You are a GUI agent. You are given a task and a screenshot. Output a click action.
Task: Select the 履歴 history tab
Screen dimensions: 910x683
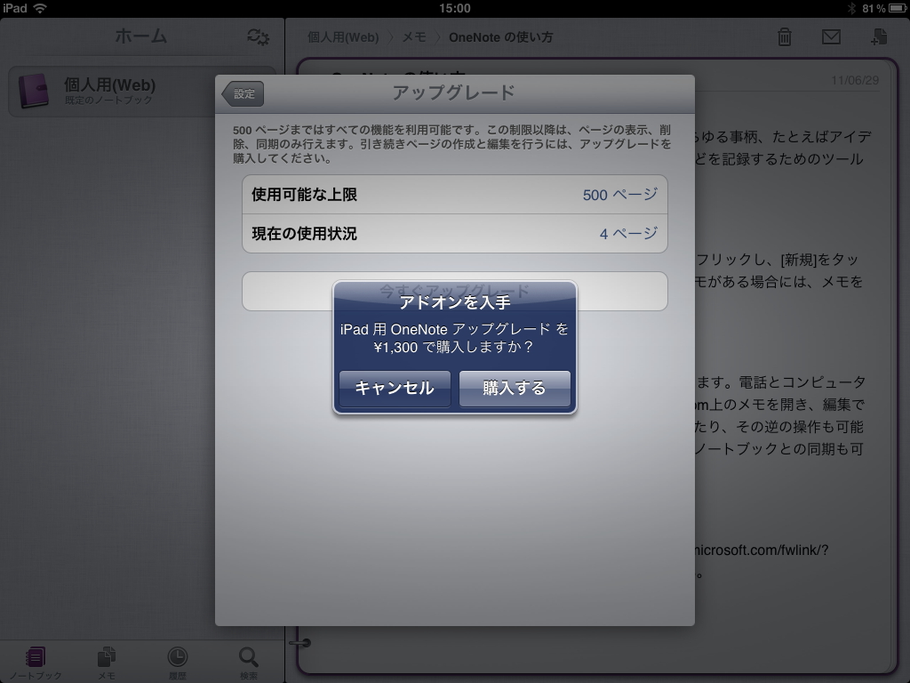coord(178,663)
